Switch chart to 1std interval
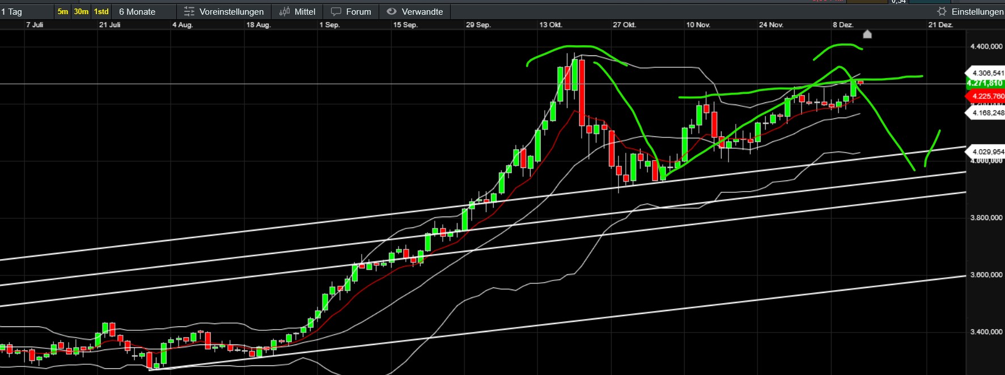This screenshot has height=375, width=1005. [x=101, y=11]
